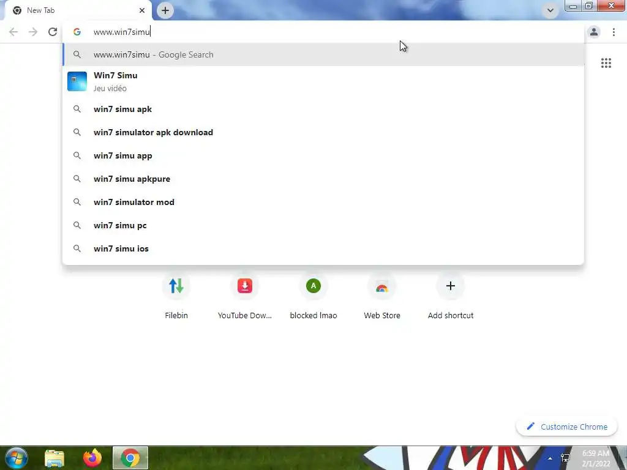Click the network tray icon

(x=565, y=458)
